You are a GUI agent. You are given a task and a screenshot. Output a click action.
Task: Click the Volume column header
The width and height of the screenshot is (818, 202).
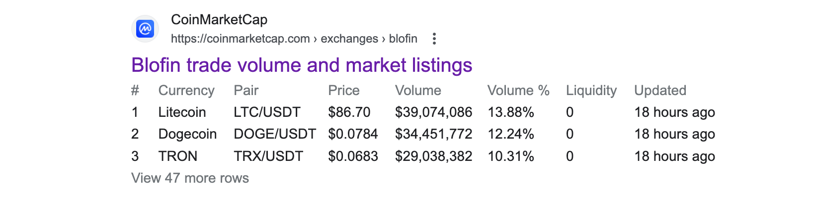pos(418,91)
